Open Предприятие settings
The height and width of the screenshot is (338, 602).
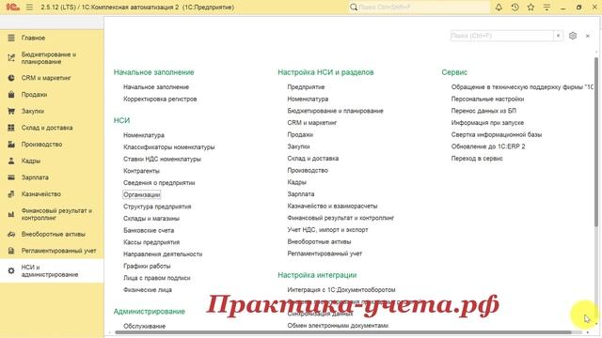pyautogui.click(x=306, y=87)
